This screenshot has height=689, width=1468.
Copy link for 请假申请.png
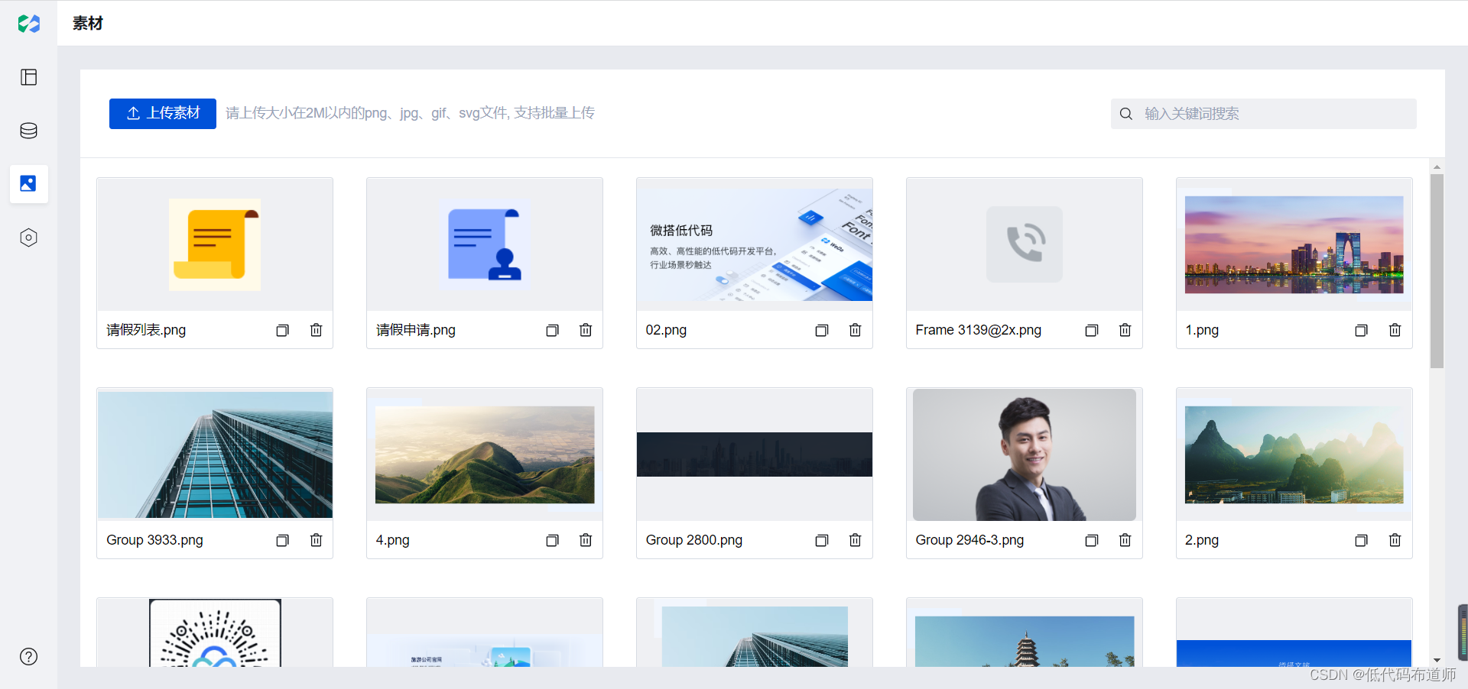point(552,330)
